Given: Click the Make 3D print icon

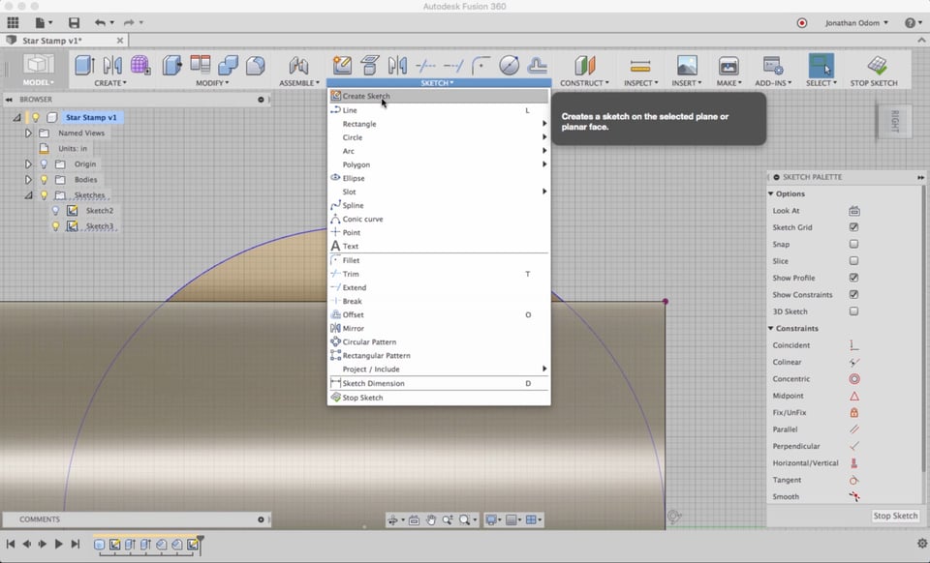Looking at the screenshot, I should pos(728,65).
